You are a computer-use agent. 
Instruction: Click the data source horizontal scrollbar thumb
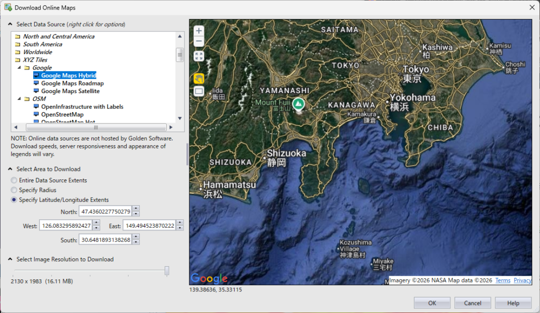[x=96, y=127]
